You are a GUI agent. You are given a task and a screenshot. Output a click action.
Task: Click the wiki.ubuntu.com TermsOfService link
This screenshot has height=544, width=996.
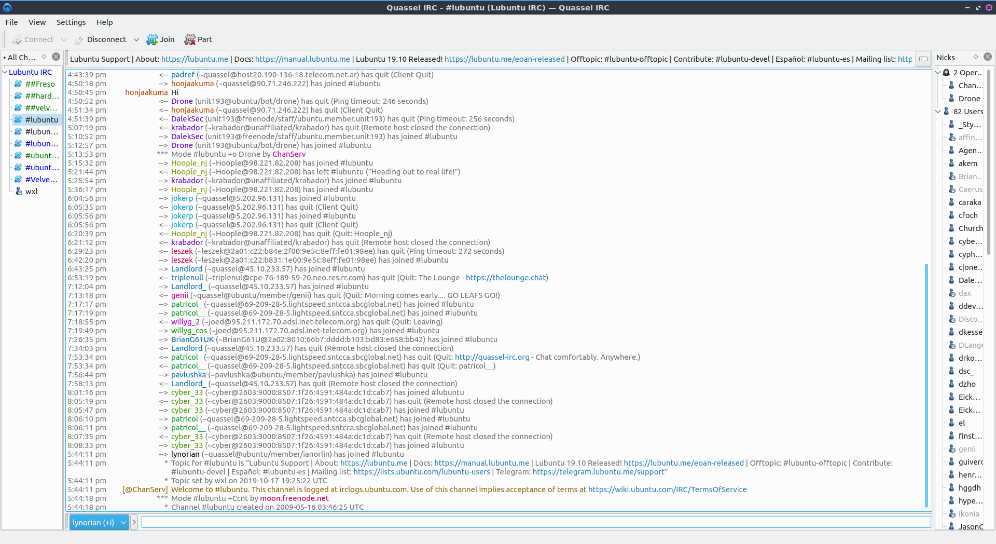(x=667, y=489)
